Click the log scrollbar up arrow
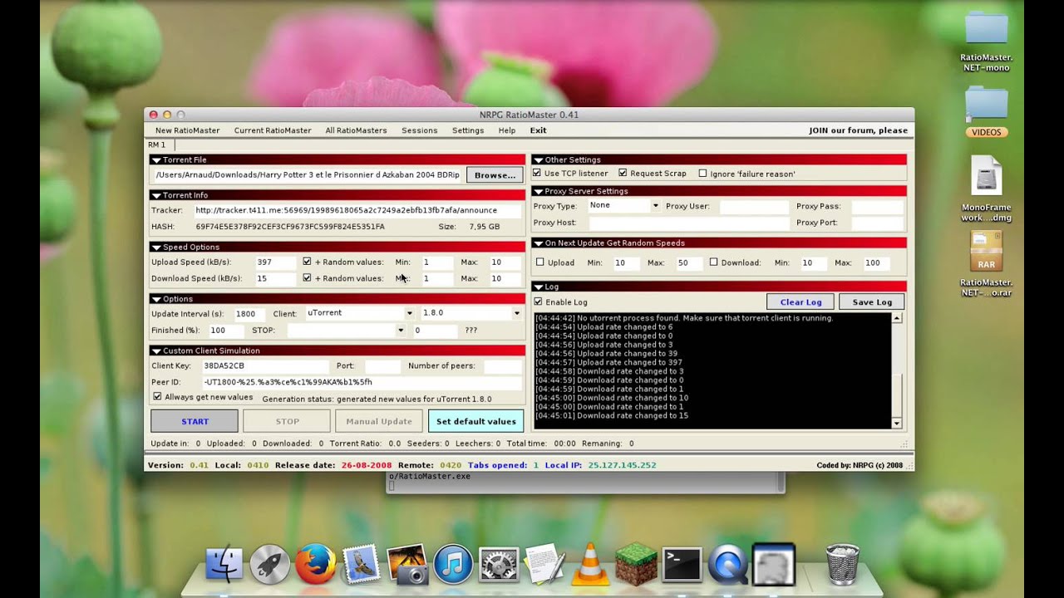The height and width of the screenshot is (598, 1064). (896, 318)
